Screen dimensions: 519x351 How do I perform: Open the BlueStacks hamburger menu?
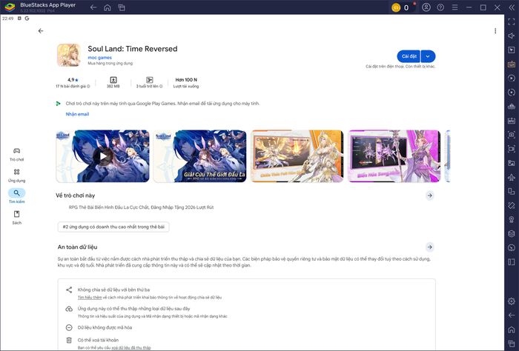click(x=454, y=7)
